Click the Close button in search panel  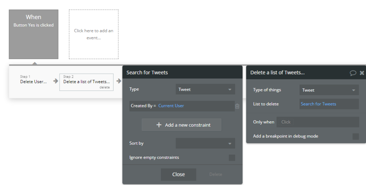pyautogui.click(x=178, y=174)
